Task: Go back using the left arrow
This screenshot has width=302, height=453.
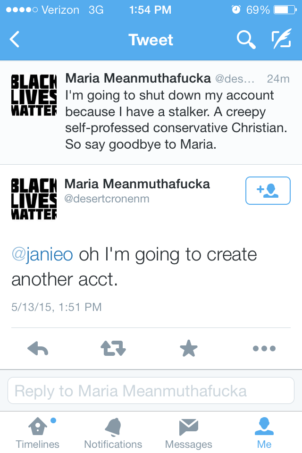Action: point(15,39)
